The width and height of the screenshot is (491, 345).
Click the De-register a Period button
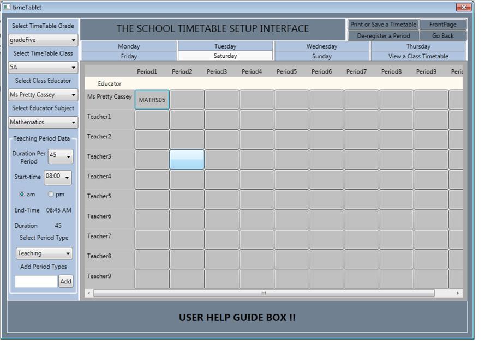click(x=382, y=35)
